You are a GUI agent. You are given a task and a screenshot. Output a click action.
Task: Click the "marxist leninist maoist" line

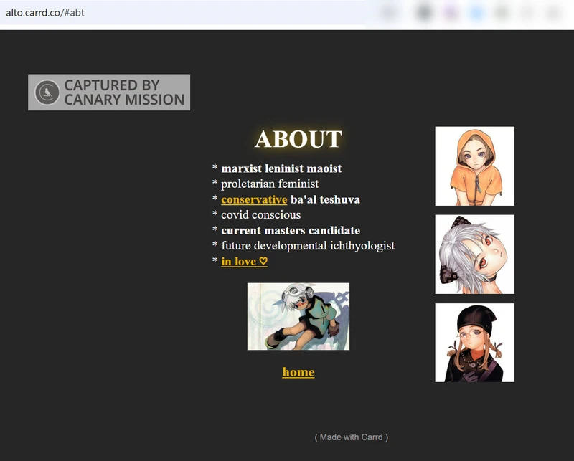tap(281, 168)
